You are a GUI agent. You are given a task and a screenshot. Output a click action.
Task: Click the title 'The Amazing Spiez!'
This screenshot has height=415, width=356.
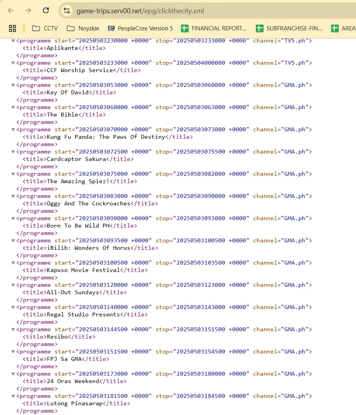coord(78,182)
